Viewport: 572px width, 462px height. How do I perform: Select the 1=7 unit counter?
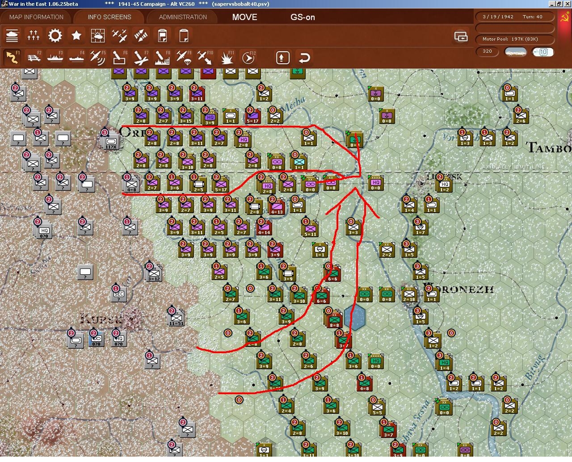[x=420, y=227]
